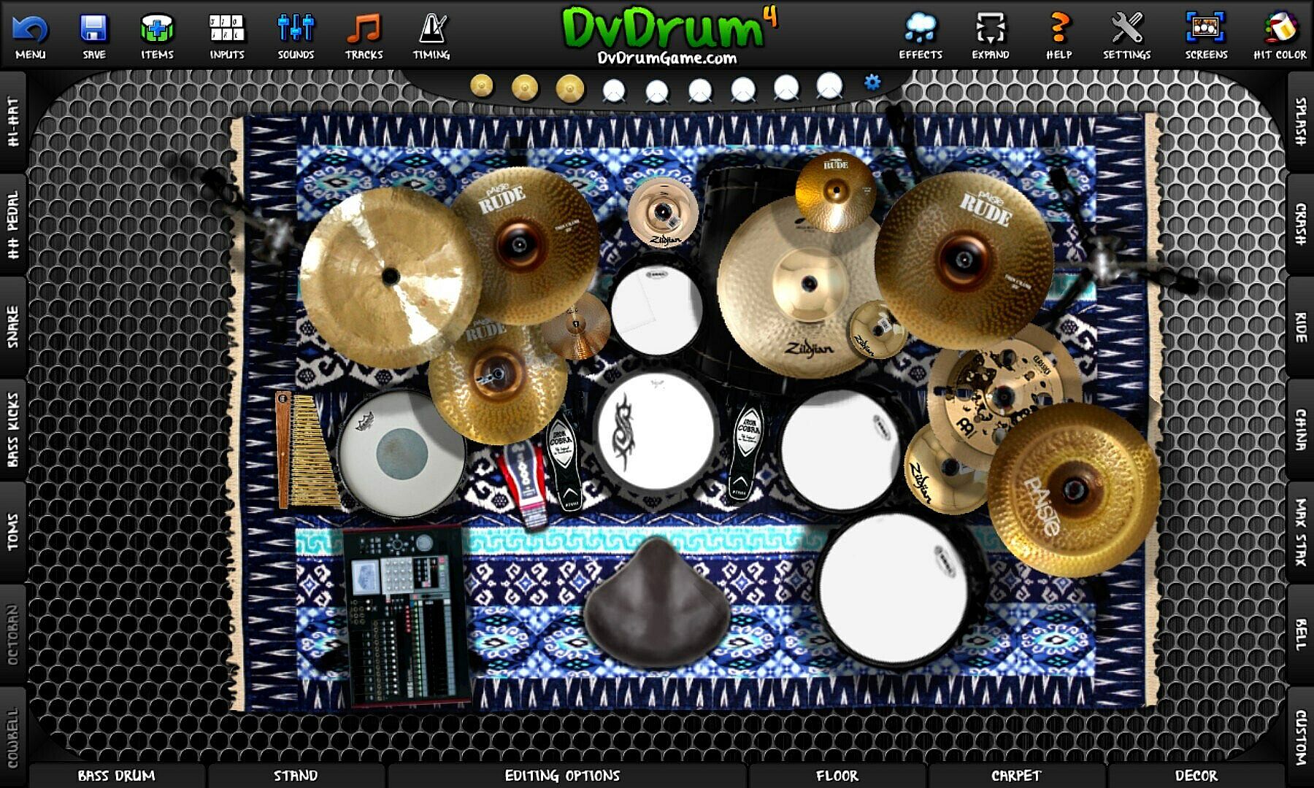1314x788 pixels.
Task: Hit the small Evans tom above the tribal drum
Action: pos(656,309)
